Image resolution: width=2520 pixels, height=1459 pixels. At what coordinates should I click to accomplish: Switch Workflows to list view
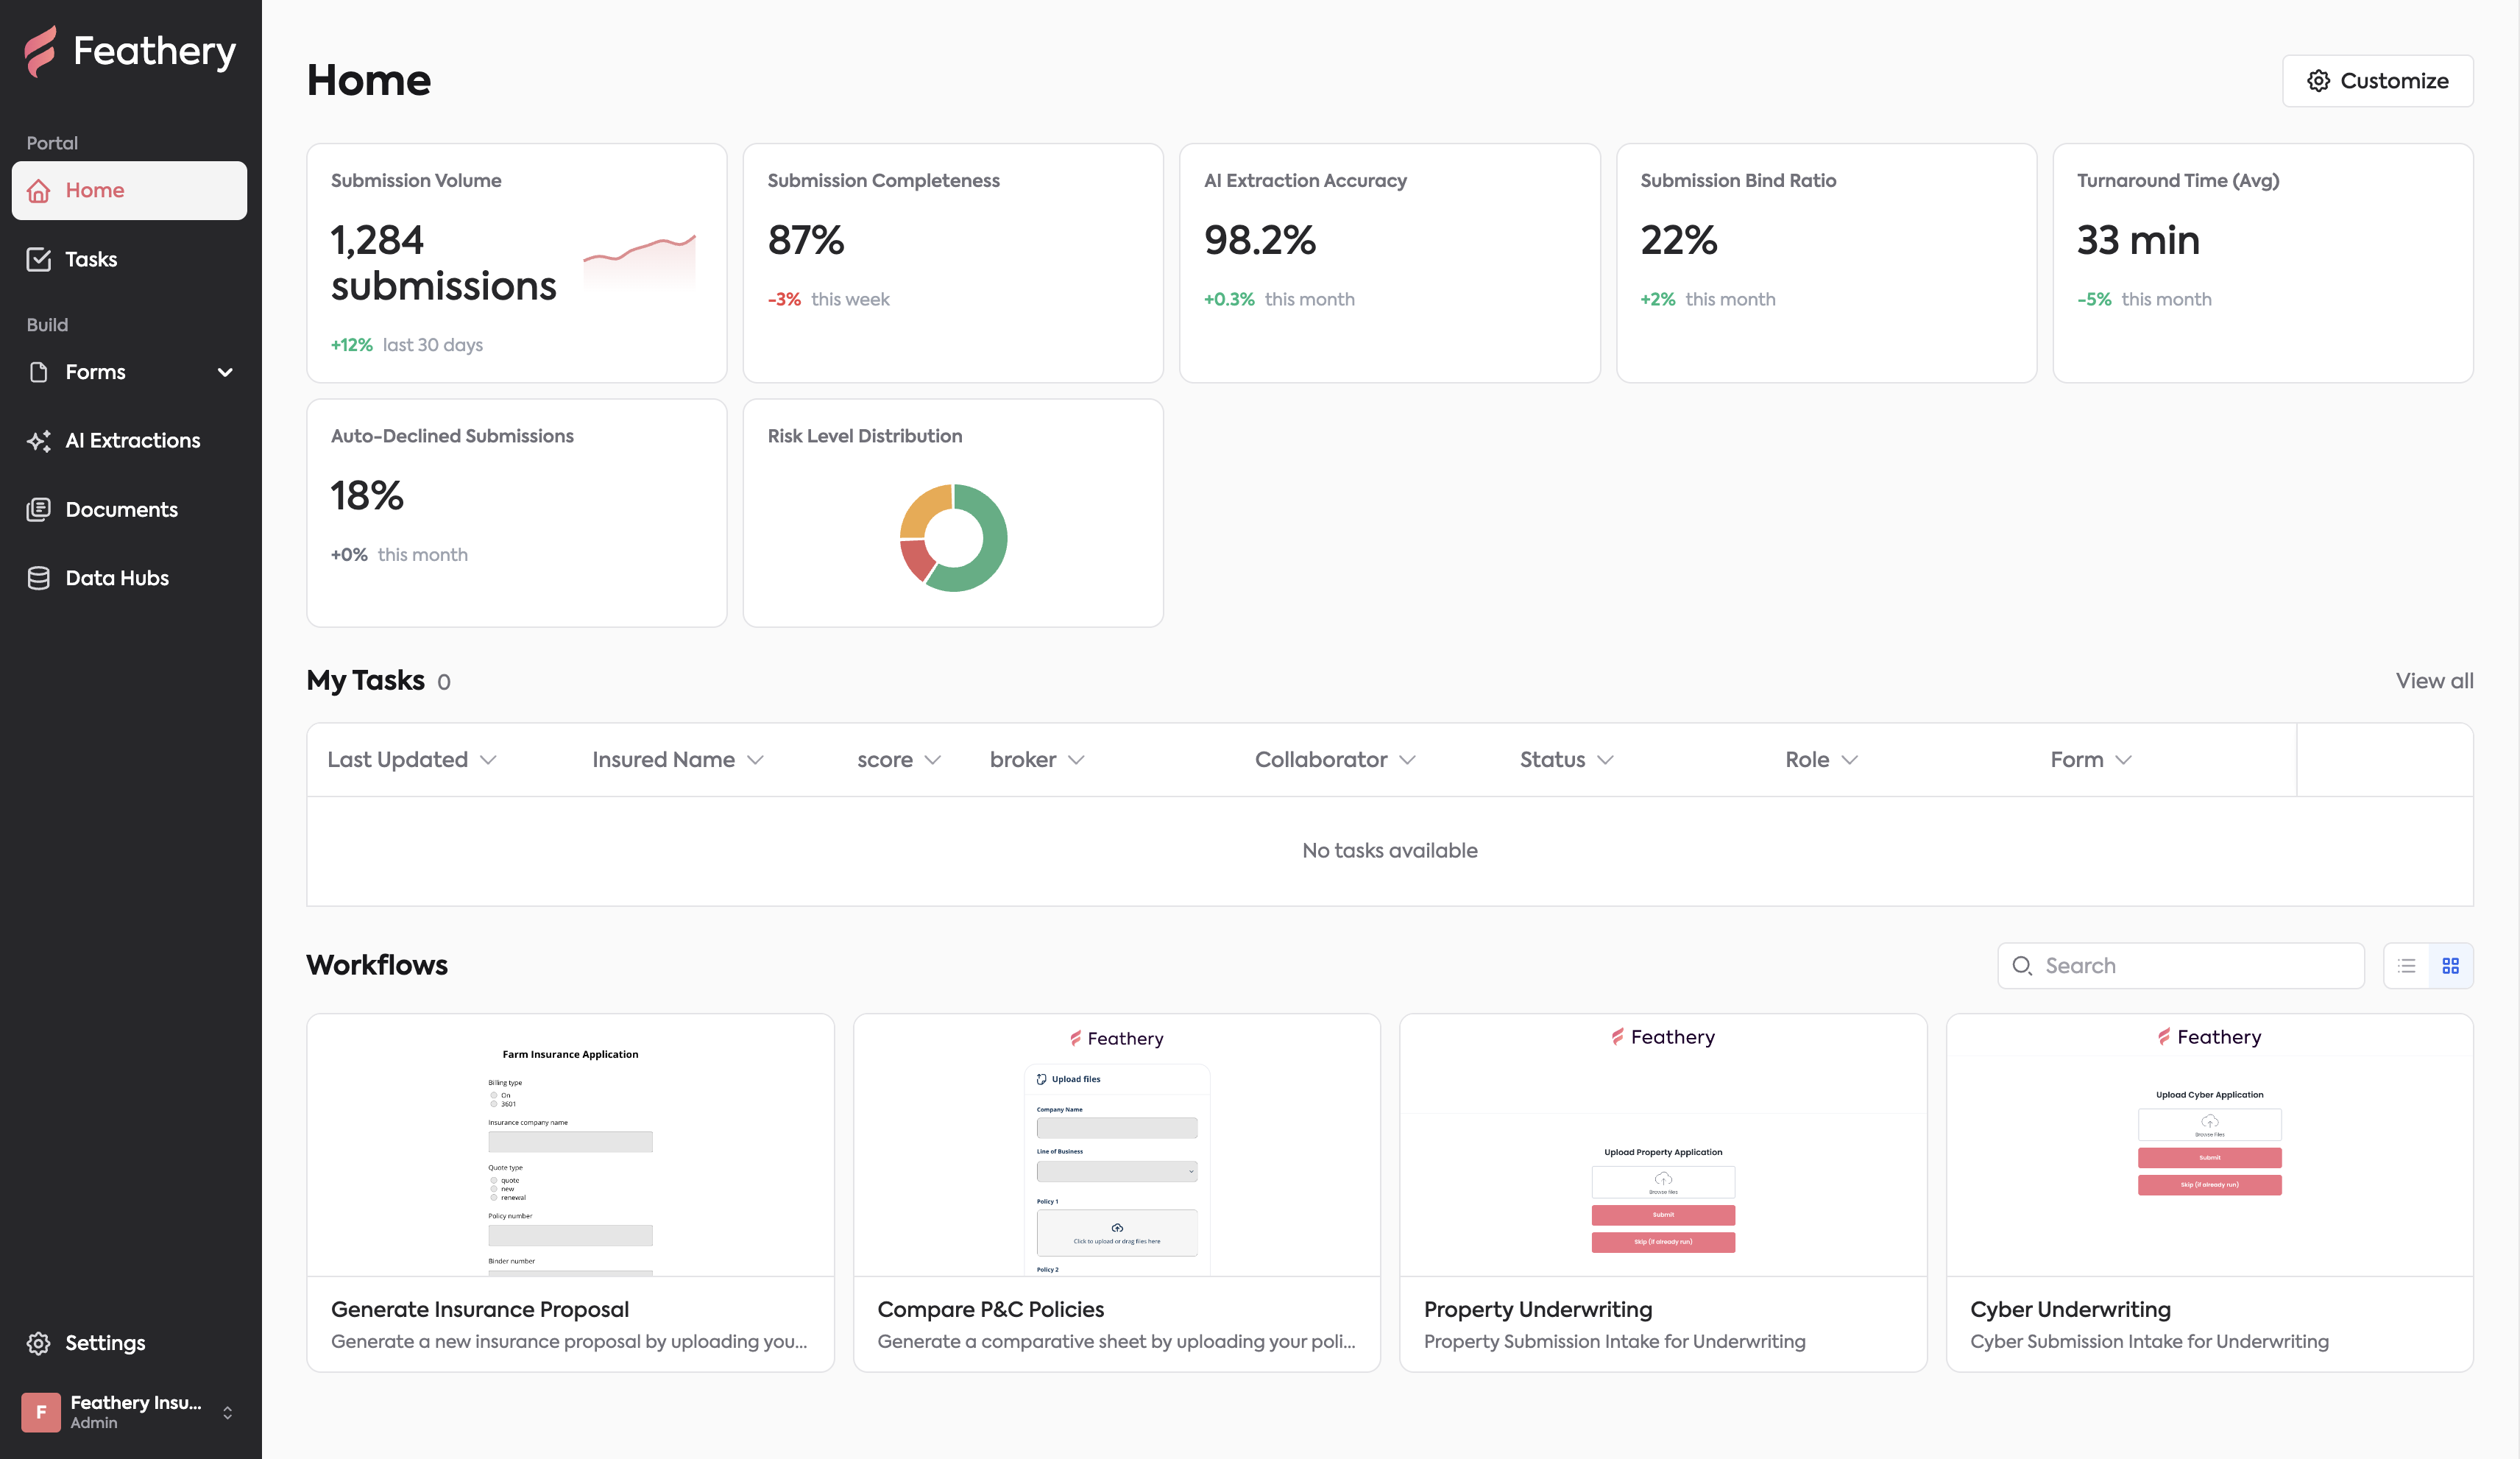click(2406, 966)
